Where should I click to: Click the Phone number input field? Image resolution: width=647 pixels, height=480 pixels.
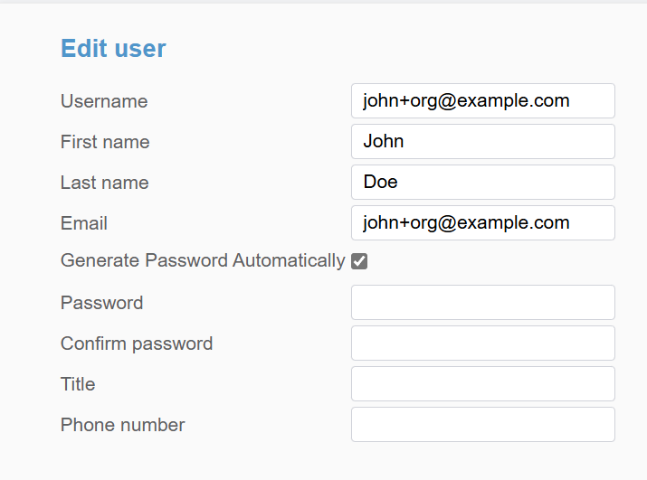pos(482,425)
